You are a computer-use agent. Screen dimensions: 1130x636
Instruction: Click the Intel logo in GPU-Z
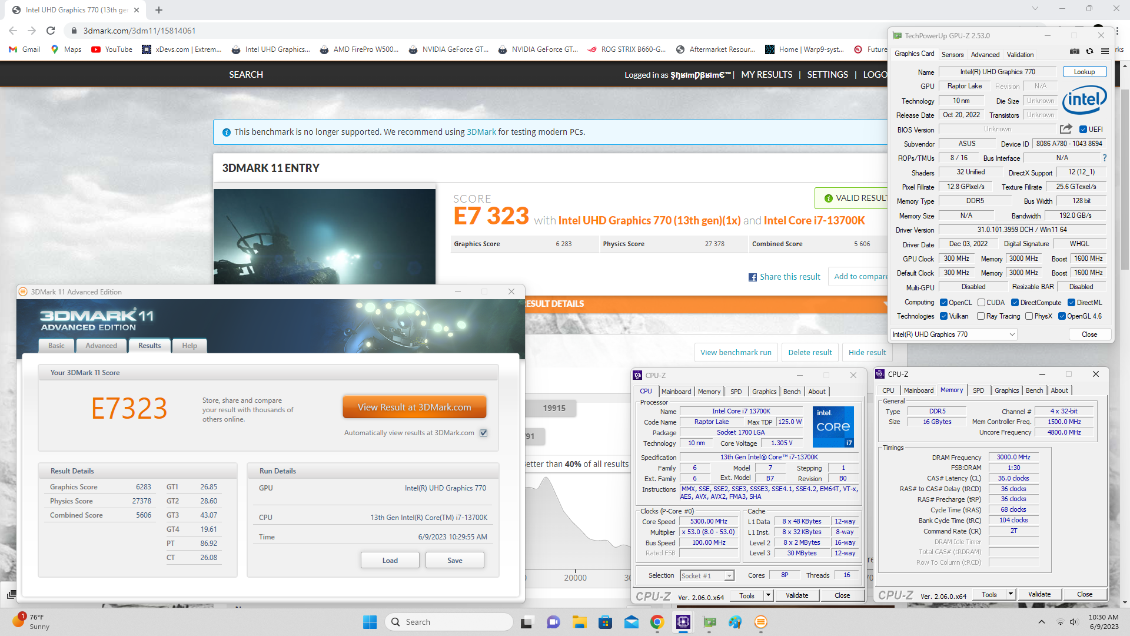pos(1085,100)
